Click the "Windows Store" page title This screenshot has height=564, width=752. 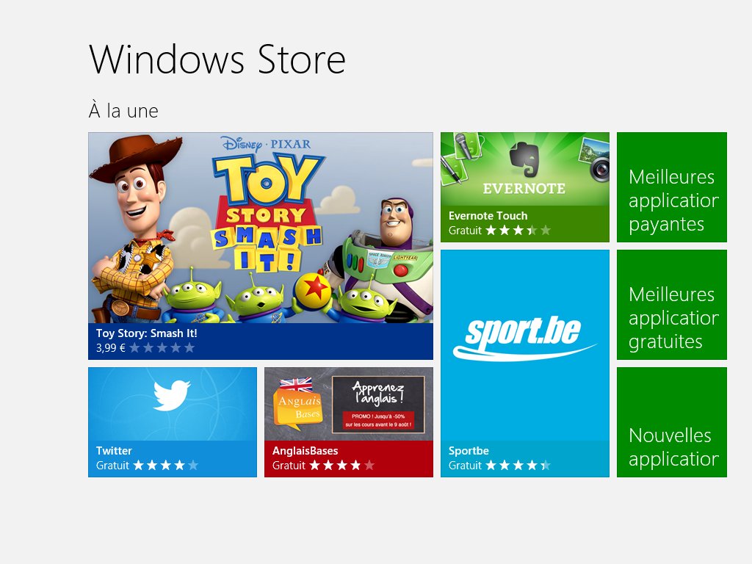[x=217, y=59]
